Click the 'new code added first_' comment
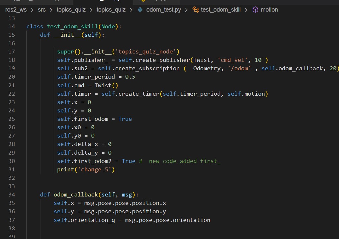The width and height of the screenshot is (339, 239). tap(184, 161)
